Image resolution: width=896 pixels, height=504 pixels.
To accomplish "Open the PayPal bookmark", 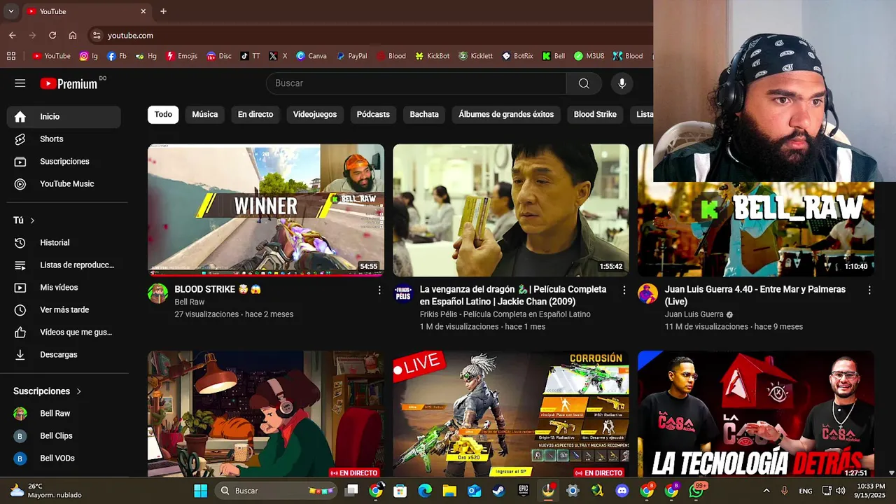I will click(351, 56).
